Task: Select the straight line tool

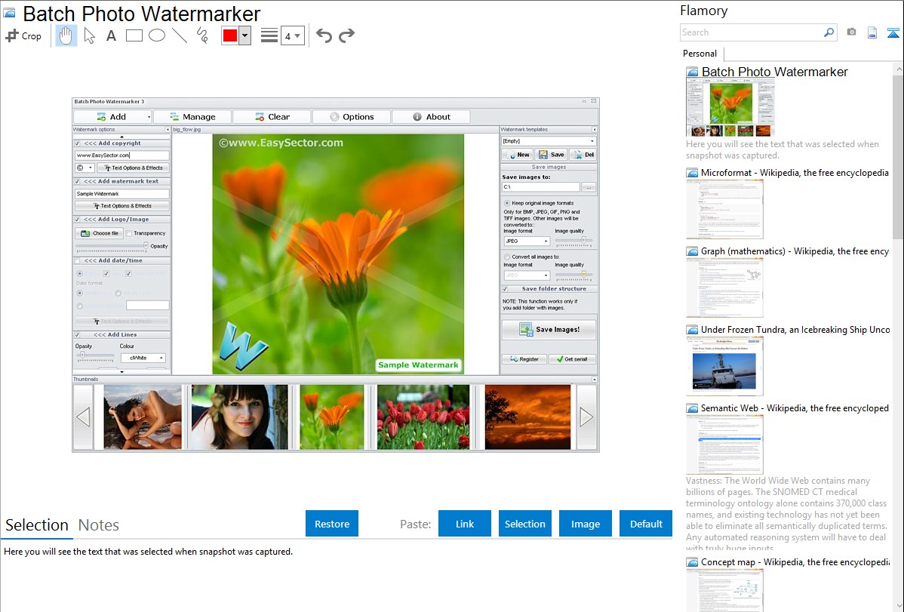Action: [x=179, y=35]
